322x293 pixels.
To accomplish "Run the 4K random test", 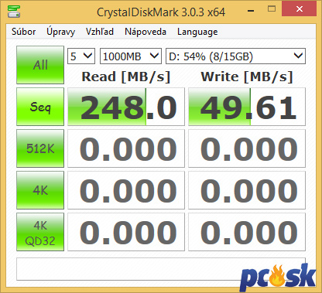I will (40, 190).
